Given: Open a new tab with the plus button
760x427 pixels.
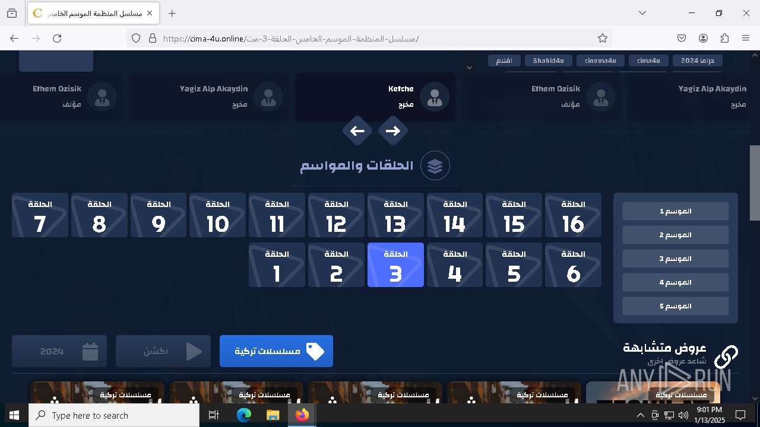Looking at the screenshot, I should [x=172, y=13].
